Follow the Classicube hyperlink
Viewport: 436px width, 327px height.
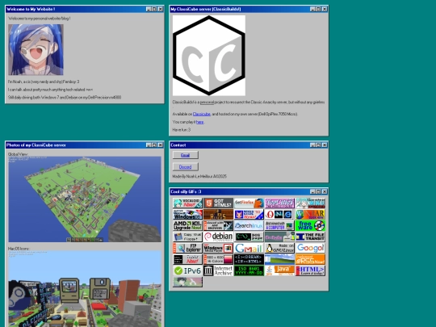coord(202,114)
